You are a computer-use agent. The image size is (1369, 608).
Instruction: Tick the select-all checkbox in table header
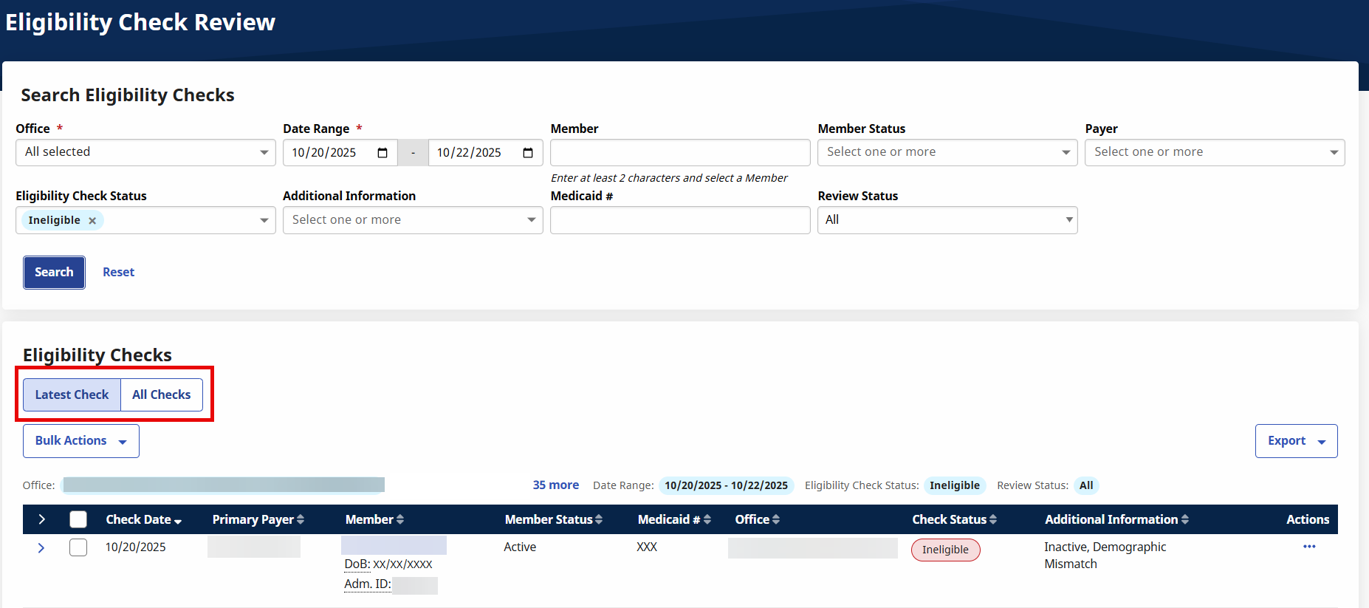tap(78, 520)
